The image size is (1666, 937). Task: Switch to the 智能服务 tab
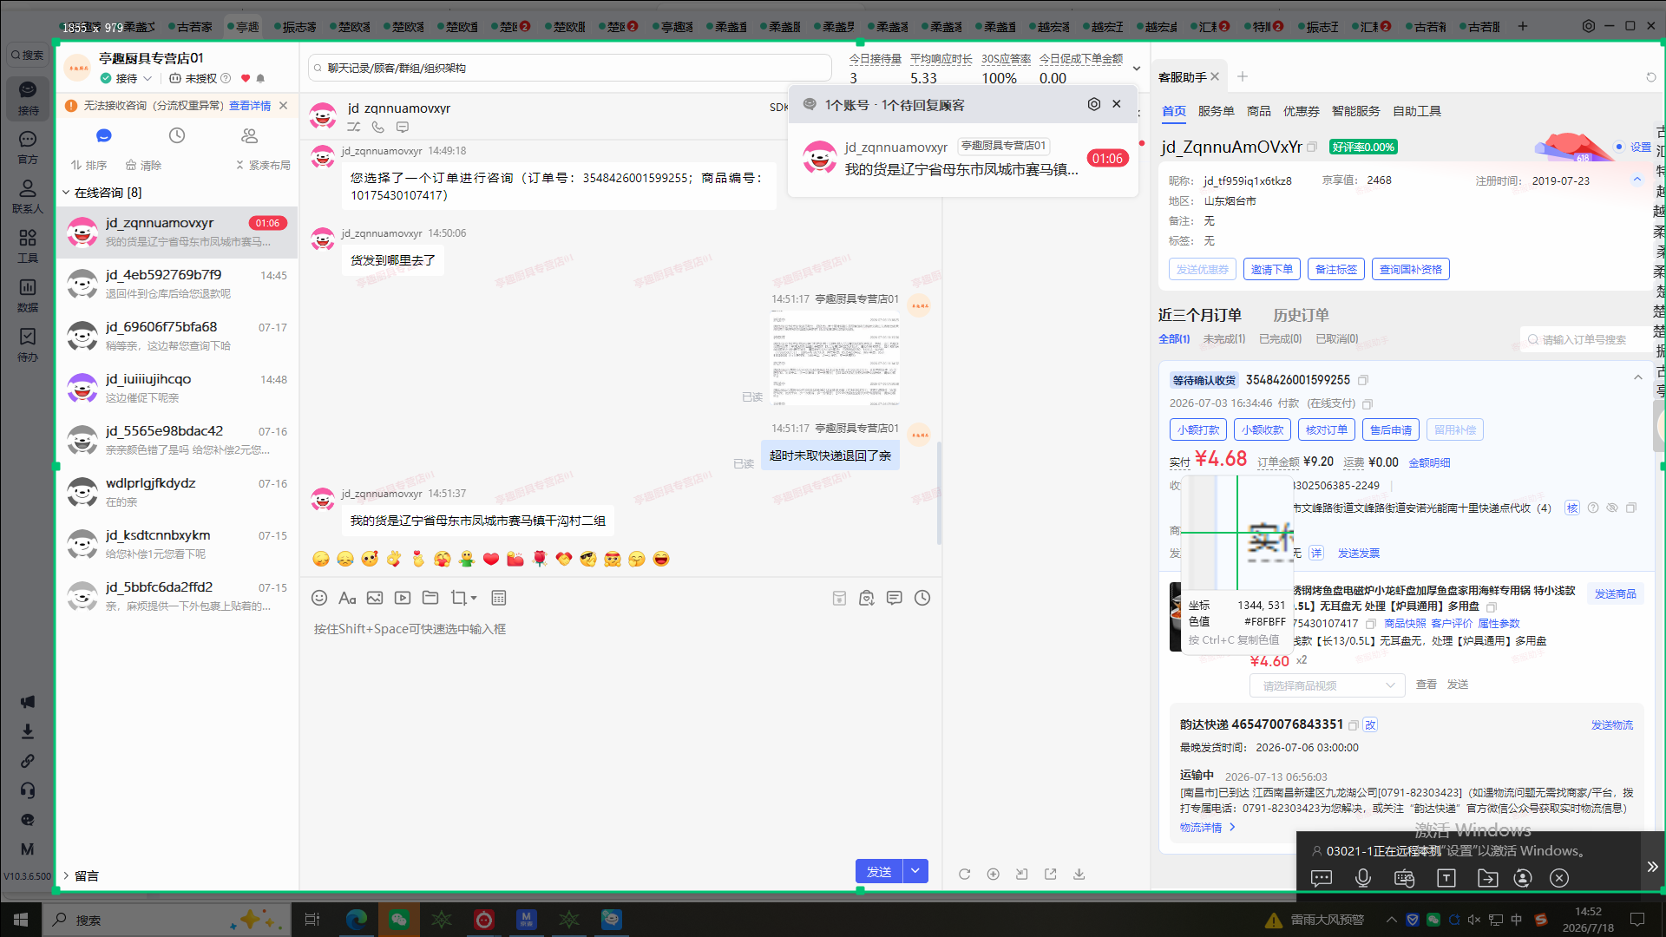1355,111
